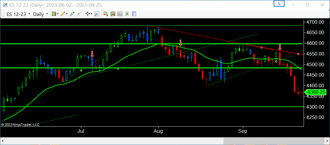This screenshot has width=330, height=145.
Task: Open the Data Series icon
Action: pos(113,14)
